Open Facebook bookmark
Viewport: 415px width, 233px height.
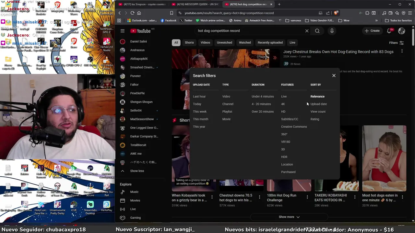(168, 20)
